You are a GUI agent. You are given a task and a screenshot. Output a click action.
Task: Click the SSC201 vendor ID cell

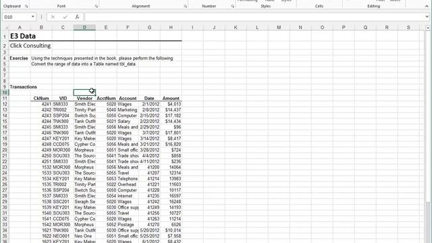(x=63, y=202)
